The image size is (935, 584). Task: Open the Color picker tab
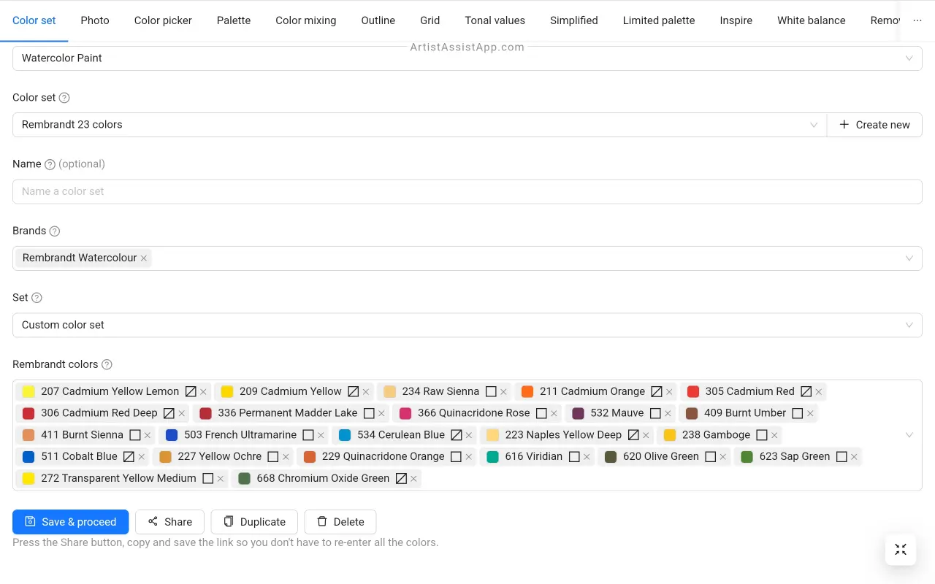click(x=163, y=20)
